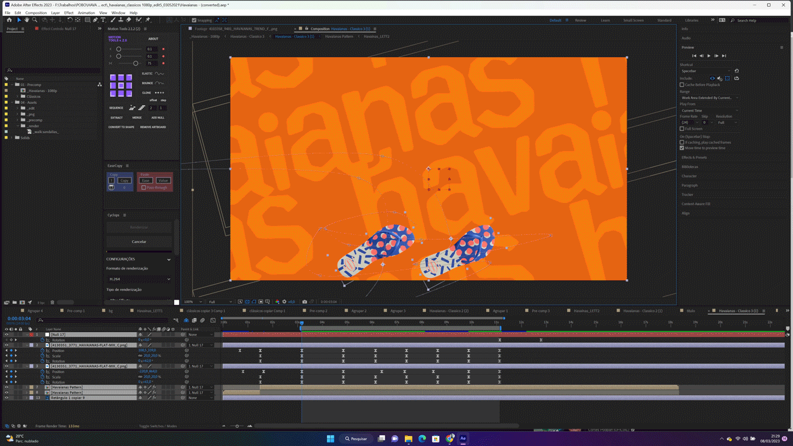Viewport: 793px width, 446px height.
Task: Collapse the CONFIGURAÇÕES section
Action: click(169, 260)
